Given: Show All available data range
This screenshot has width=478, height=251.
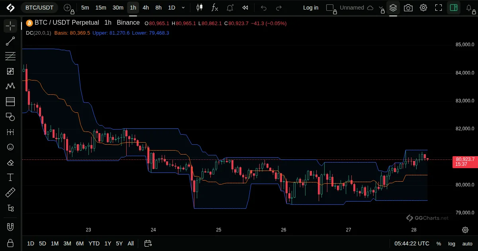Looking at the screenshot, I should 131,243.
